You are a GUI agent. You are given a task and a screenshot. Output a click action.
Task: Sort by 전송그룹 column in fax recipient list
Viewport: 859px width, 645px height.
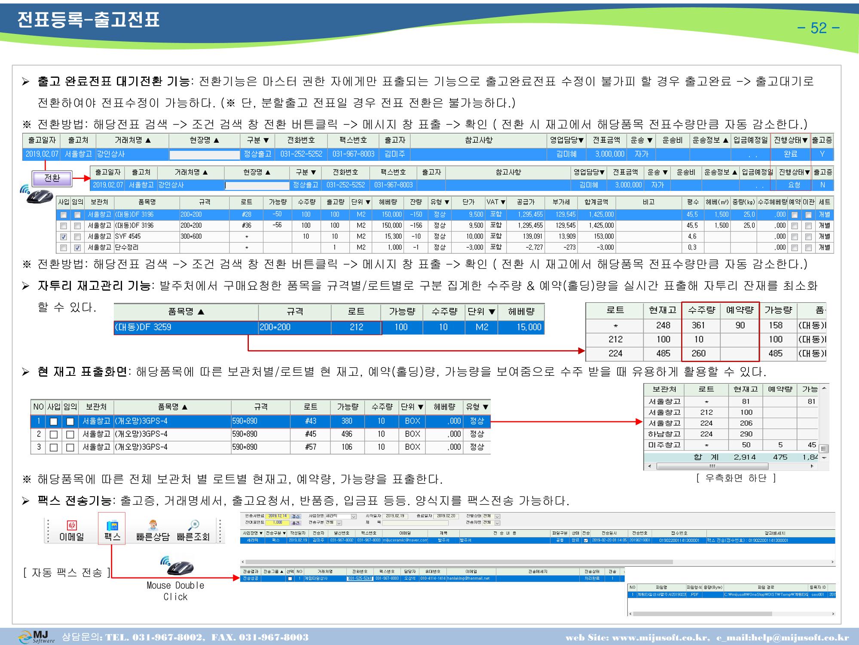point(273,571)
